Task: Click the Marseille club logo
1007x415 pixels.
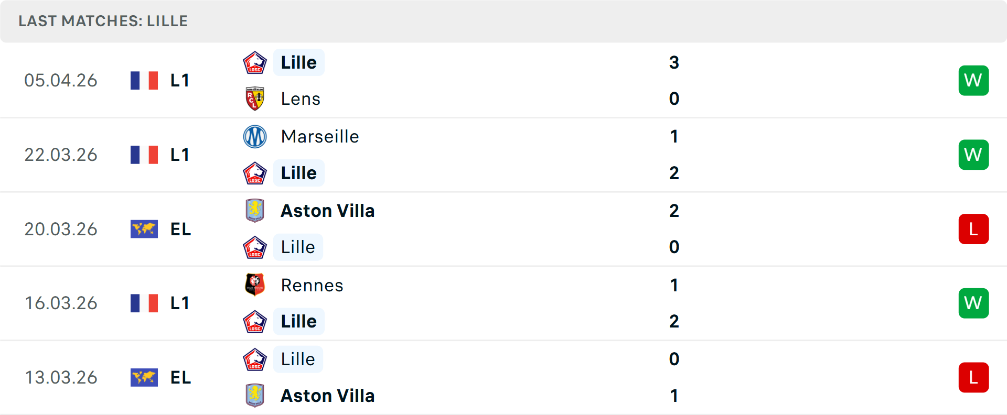Action: pyautogui.click(x=255, y=137)
